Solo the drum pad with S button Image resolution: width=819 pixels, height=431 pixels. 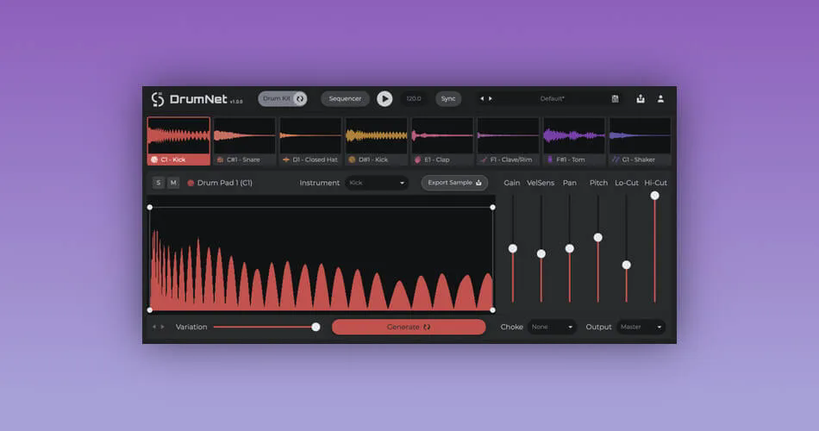[x=159, y=183]
